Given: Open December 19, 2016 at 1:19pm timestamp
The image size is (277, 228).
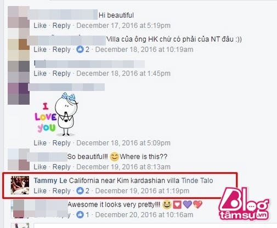Looking at the screenshot, I should point(142,191).
